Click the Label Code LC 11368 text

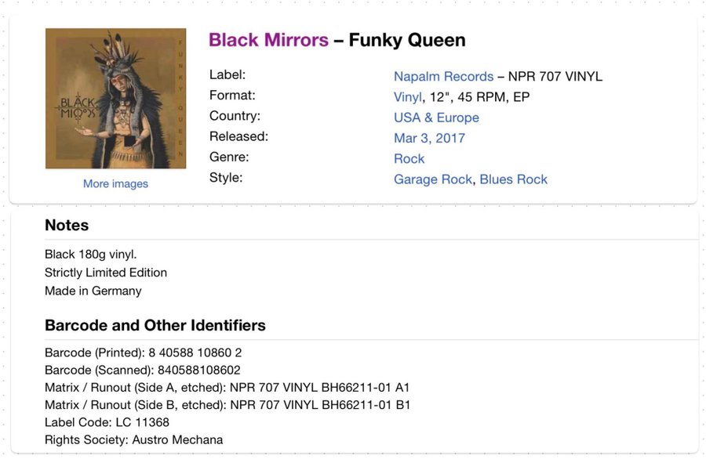point(107,423)
